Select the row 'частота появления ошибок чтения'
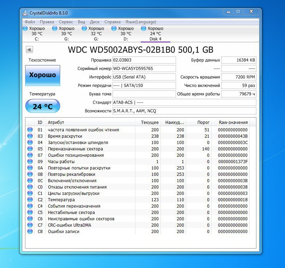This screenshot has height=268, width=285. (138, 130)
